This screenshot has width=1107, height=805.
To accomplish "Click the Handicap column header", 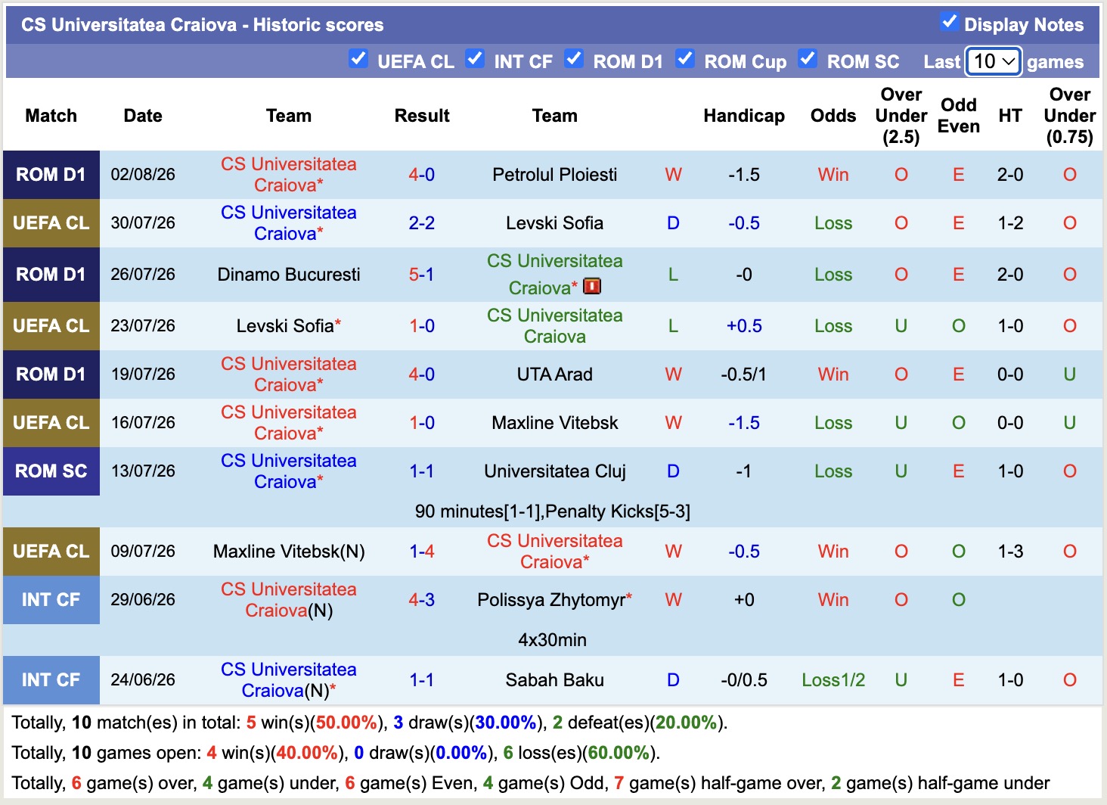I will click(x=744, y=116).
